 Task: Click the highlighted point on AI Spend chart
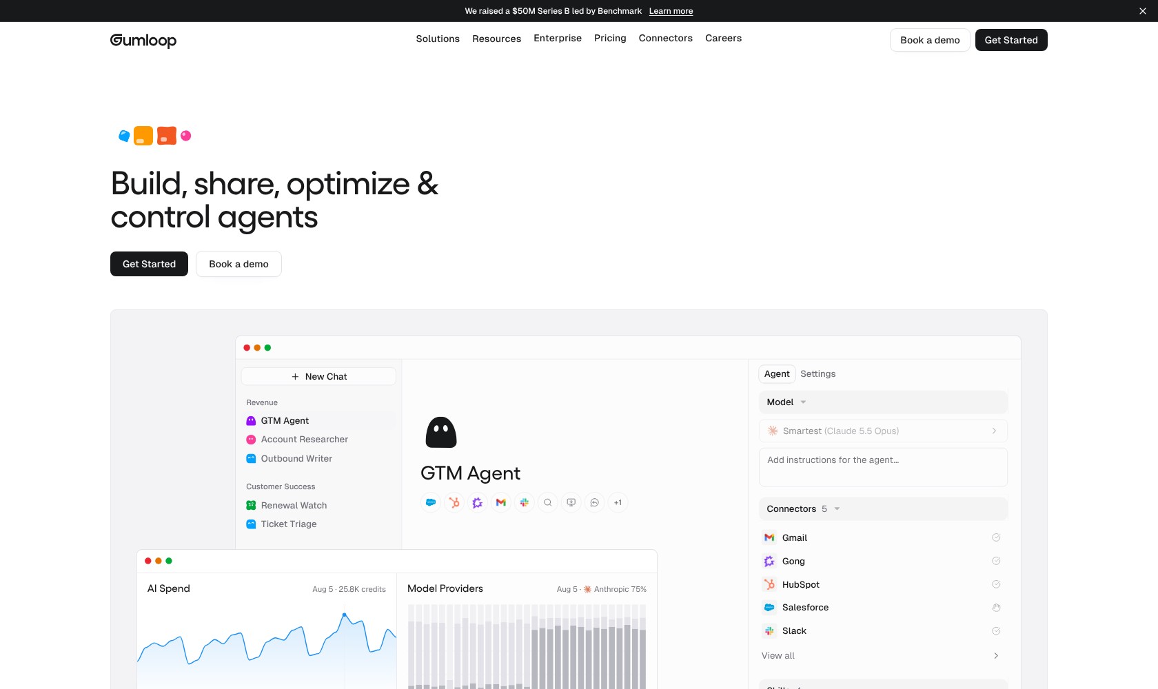(x=345, y=615)
